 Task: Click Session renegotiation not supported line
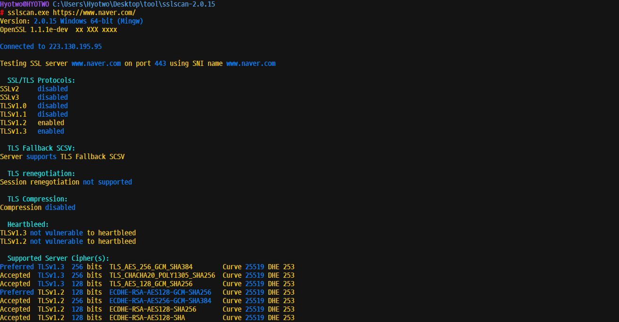click(66, 182)
